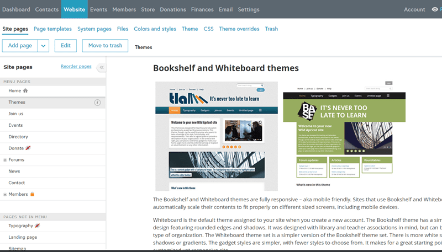442x252 pixels.
Task: Click the lock icon beside Members
Action: tap(33, 194)
